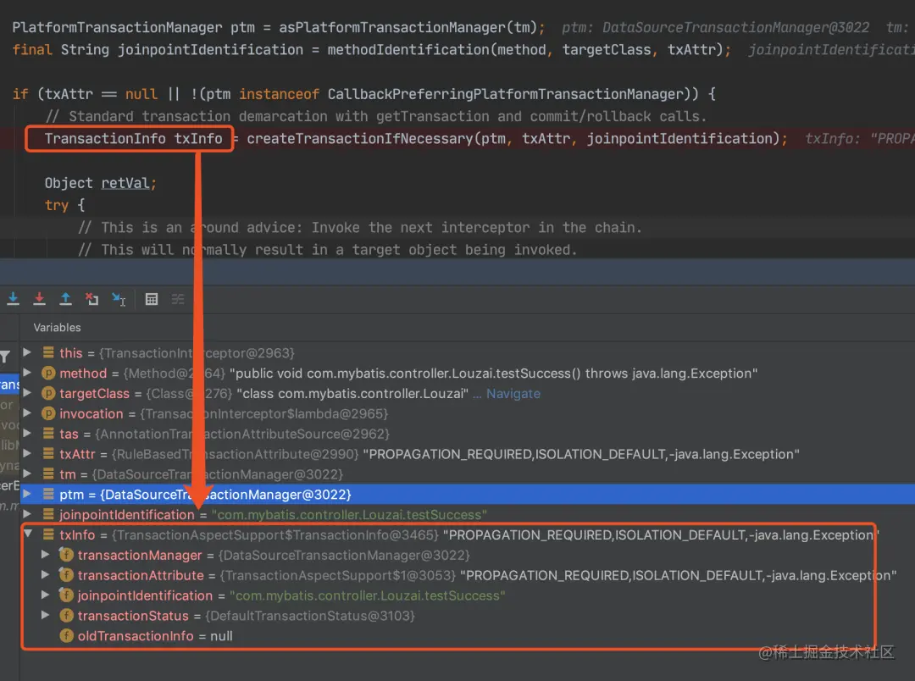Click 'asPlatformTransactionManager' call in editor
The image size is (915, 681).
click(392, 27)
